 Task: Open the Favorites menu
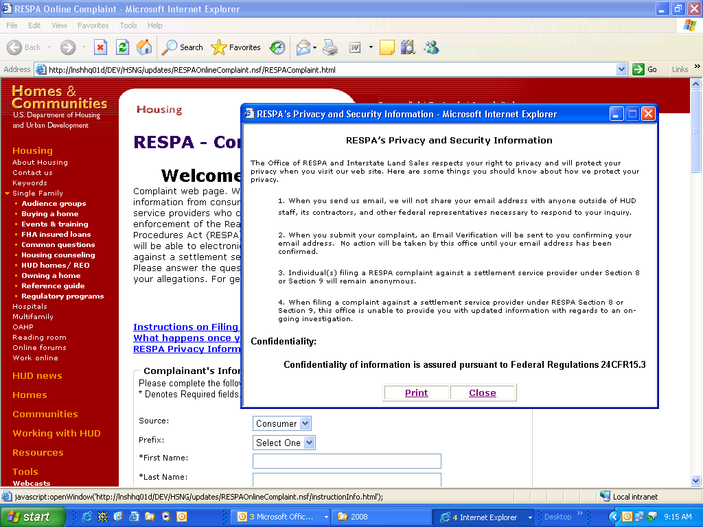93,25
